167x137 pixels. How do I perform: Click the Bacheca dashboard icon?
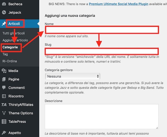pos(4,4)
